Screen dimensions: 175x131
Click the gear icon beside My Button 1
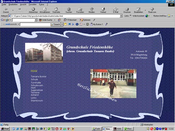pyautogui.click(x=87, y=24)
